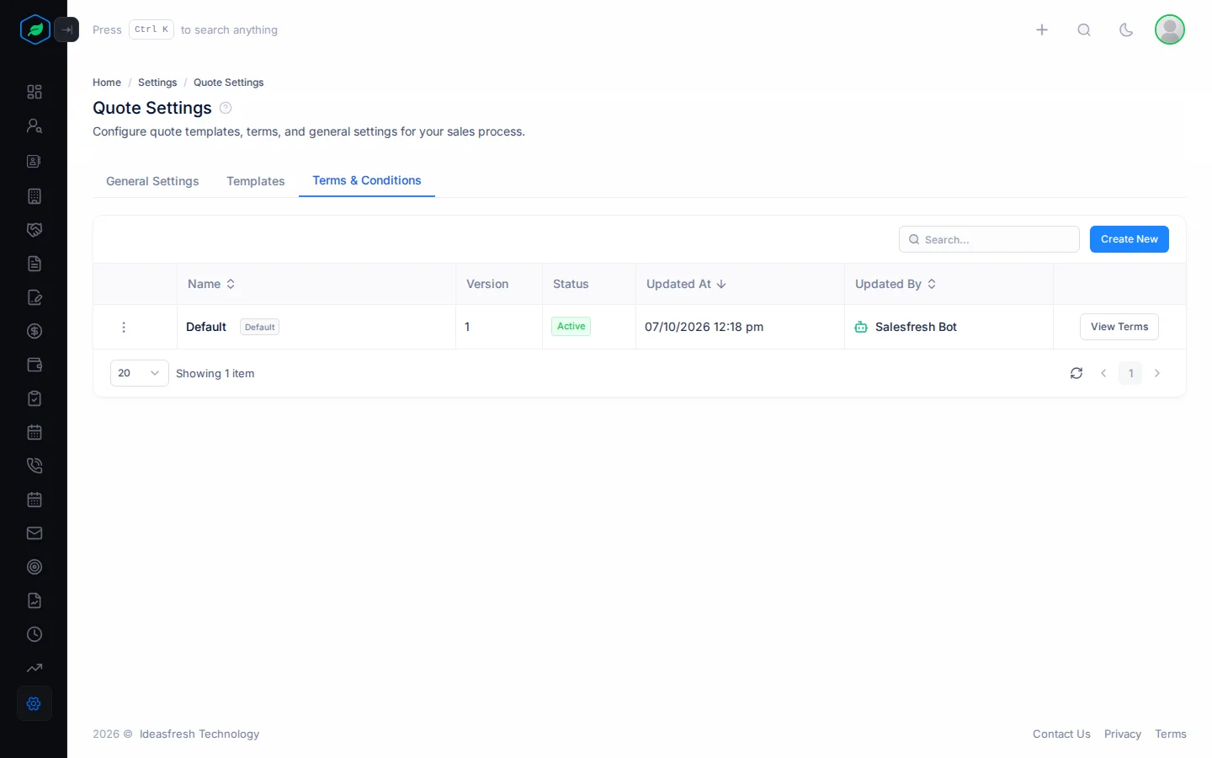Switch to the General Settings tab

152,181
